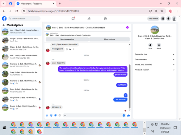Open Chrome profile icon
Image resolution: width=181 pixels, height=135 pixels.
171,11
